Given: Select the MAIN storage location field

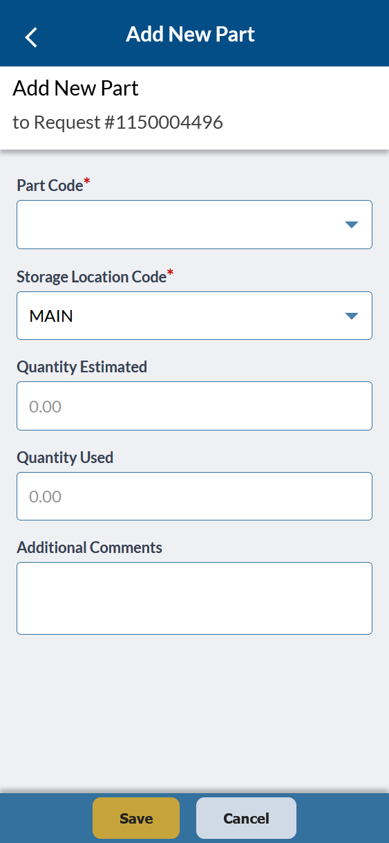Looking at the screenshot, I should (x=194, y=316).
